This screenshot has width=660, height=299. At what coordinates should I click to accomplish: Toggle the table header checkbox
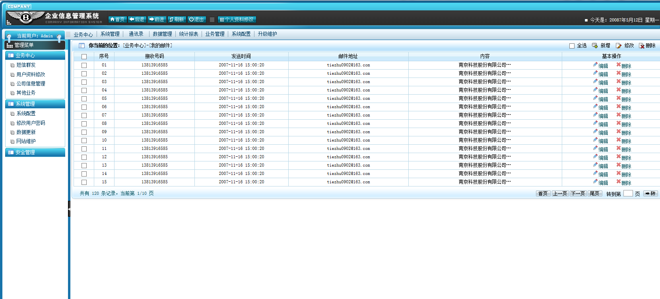[84, 56]
